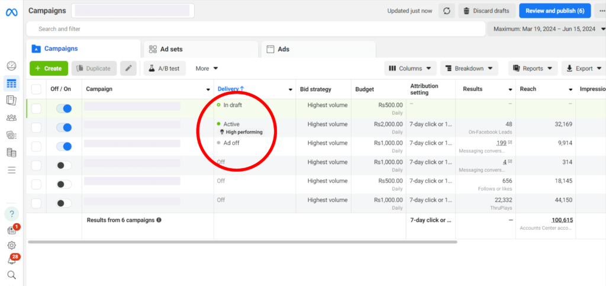This screenshot has height=286, width=606.
Task: Open notifications bell with 28 badge
Action: 11,259
